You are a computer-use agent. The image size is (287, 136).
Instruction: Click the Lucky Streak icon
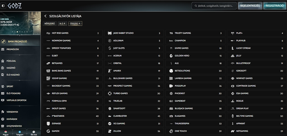tap(233, 48)
